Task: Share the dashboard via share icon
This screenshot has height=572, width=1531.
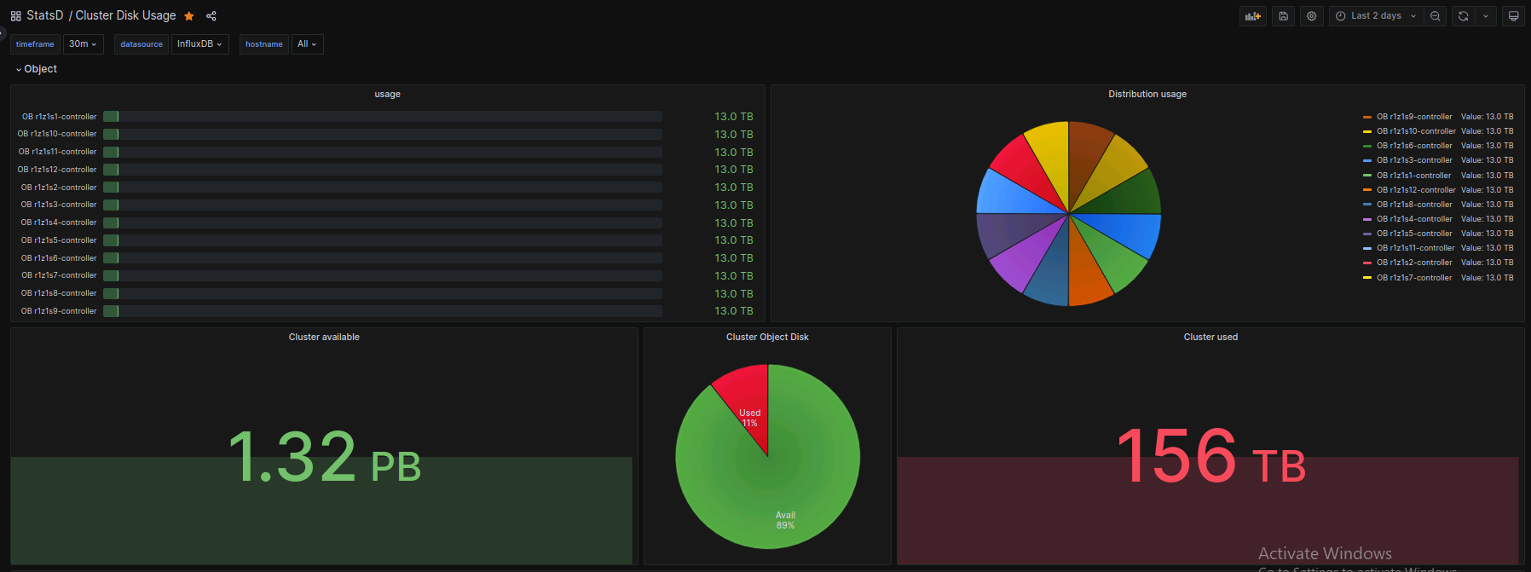Action: click(x=211, y=16)
